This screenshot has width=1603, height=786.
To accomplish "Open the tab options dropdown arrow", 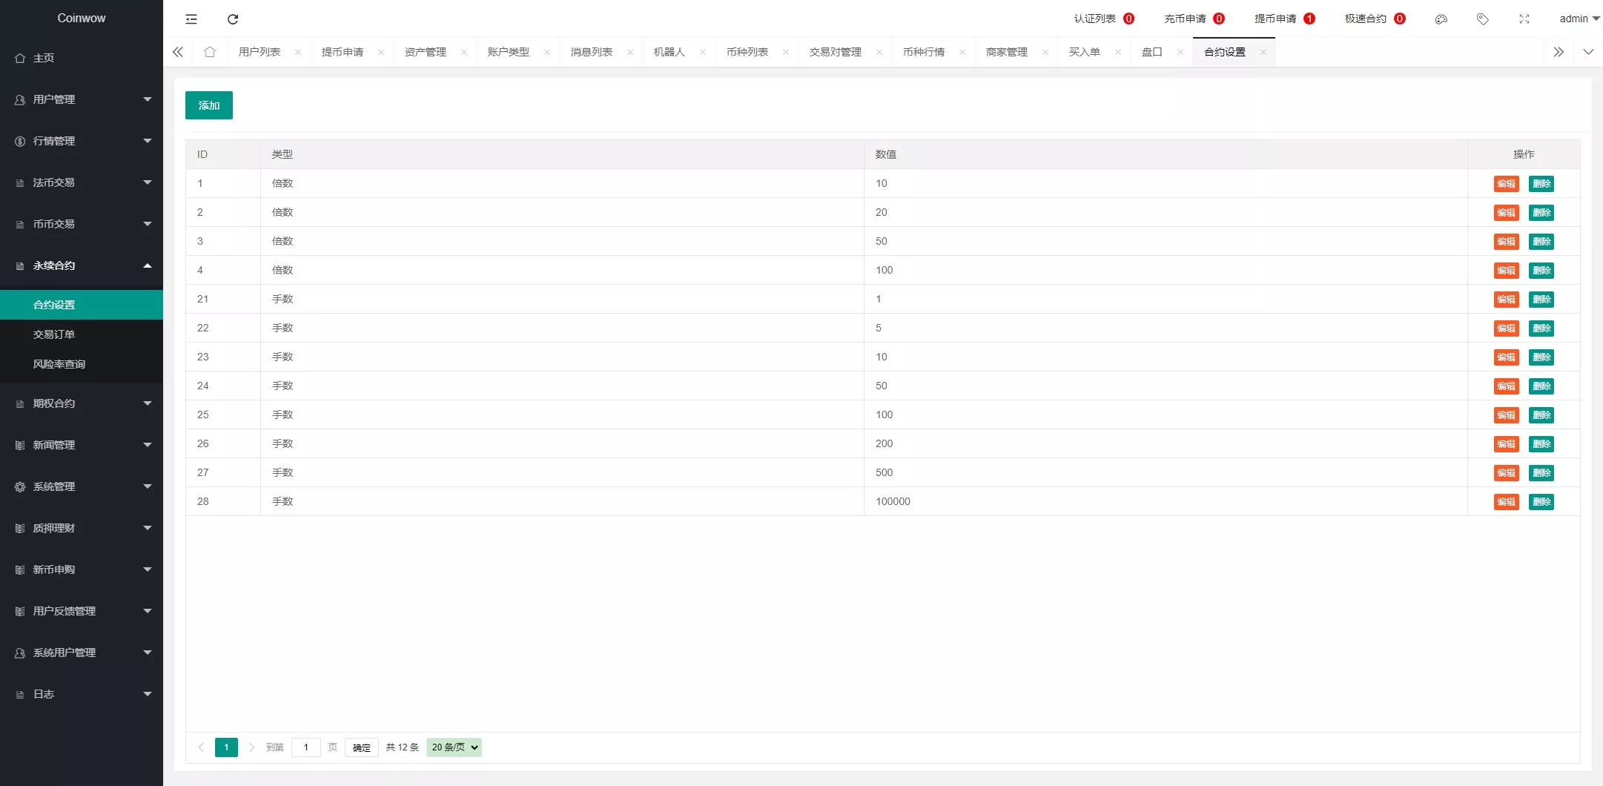I will (x=1587, y=52).
